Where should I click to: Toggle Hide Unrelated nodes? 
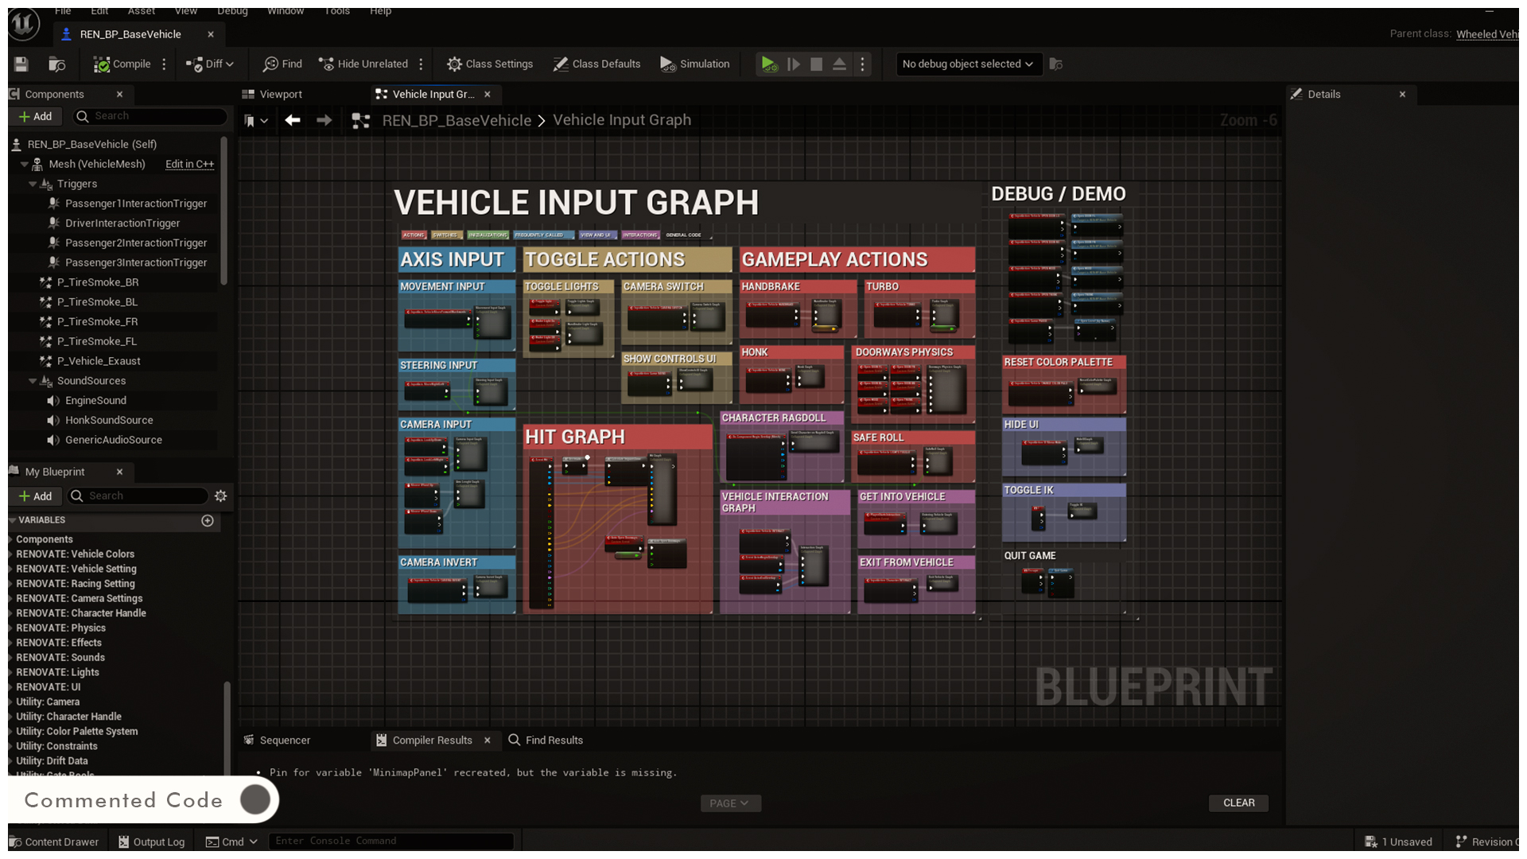pos(363,64)
